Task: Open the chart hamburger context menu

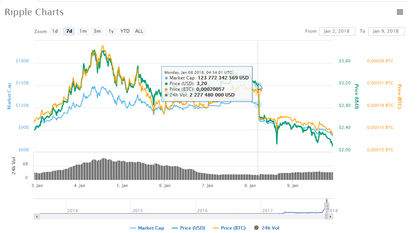Action: click(x=400, y=12)
